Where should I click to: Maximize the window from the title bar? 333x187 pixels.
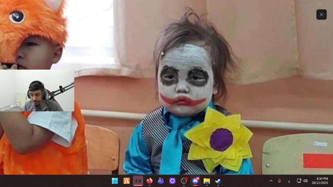point(319,4)
